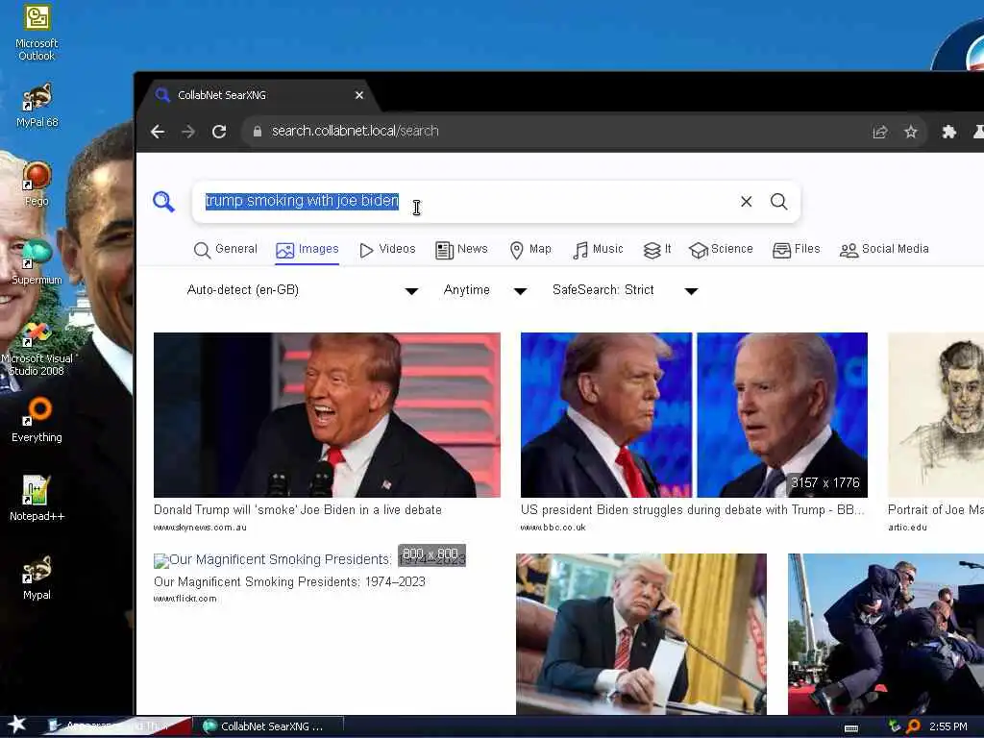Switch to CollabNet SearXNG taskbar button
Viewport: 984px width, 738px height.
click(x=267, y=726)
